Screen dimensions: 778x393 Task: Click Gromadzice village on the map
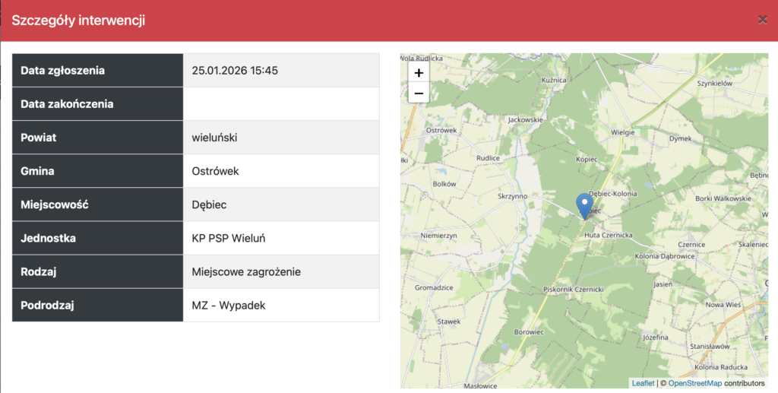tap(434, 288)
